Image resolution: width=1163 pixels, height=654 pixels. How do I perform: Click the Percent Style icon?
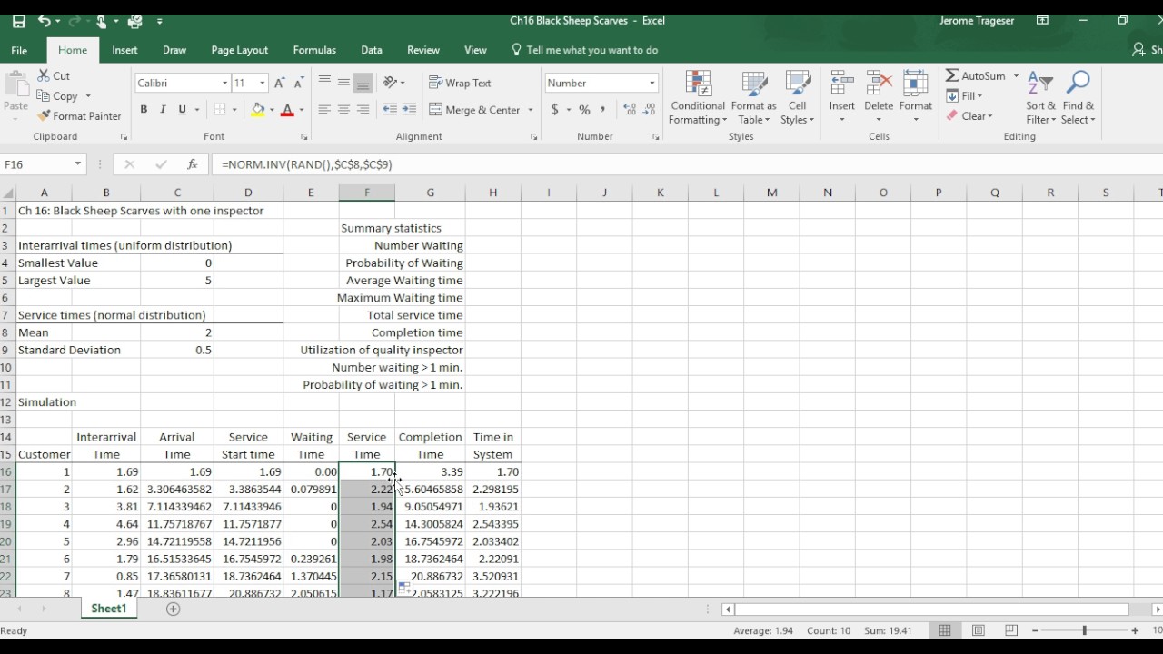point(584,110)
